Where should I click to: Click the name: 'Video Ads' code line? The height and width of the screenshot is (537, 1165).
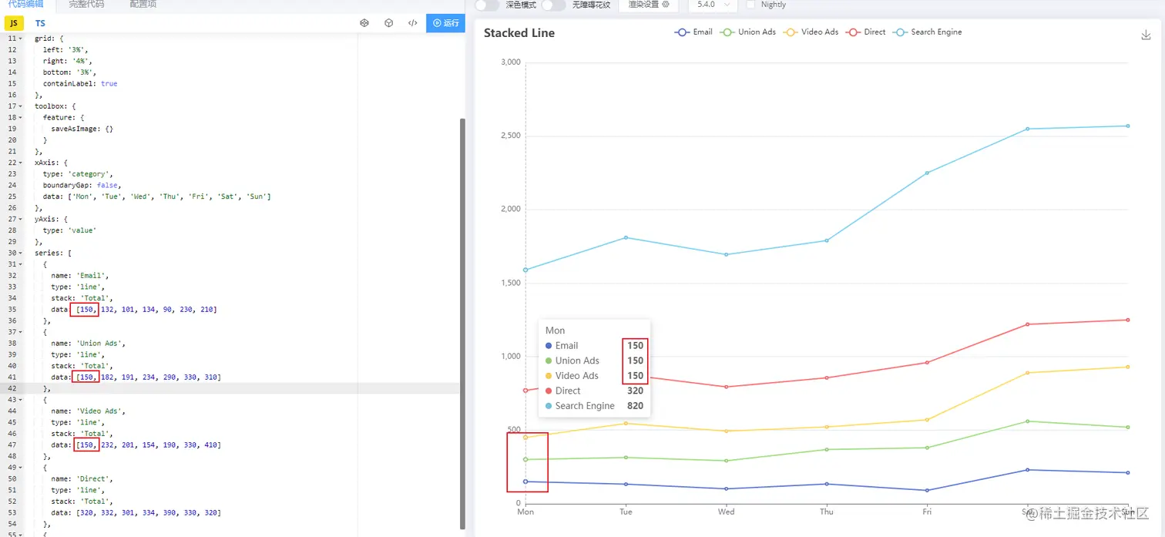pos(89,411)
